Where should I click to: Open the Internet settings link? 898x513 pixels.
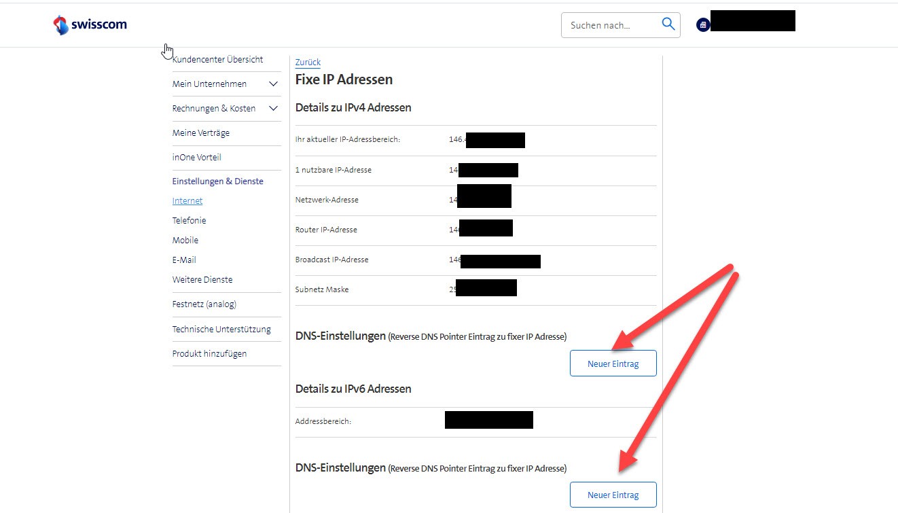click(x=187, y=201)
